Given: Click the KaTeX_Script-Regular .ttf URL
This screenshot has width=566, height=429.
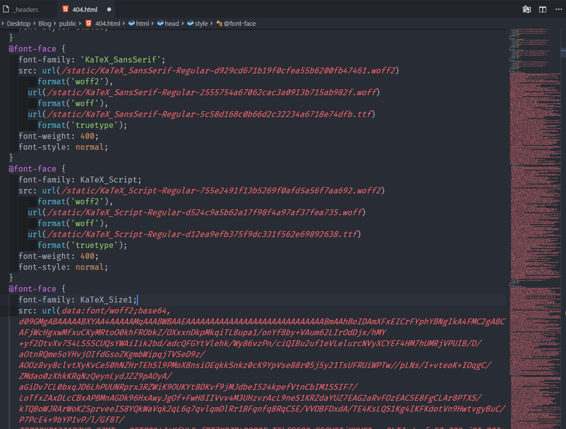Looking at the screenshot, I should pyautogui.click(x=202, y=234).
